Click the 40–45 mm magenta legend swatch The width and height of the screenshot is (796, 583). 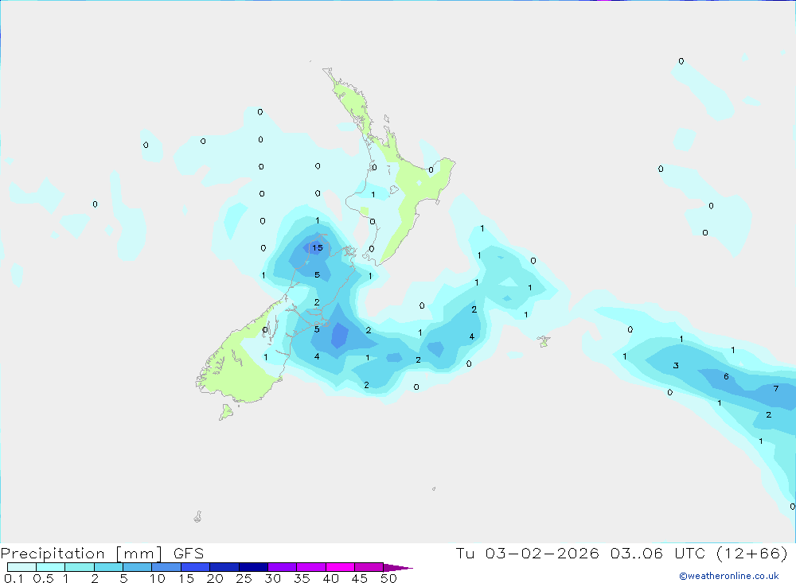(x=340, y=567)
